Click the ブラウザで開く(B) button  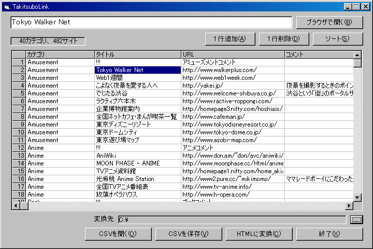(x=329, y=22)
